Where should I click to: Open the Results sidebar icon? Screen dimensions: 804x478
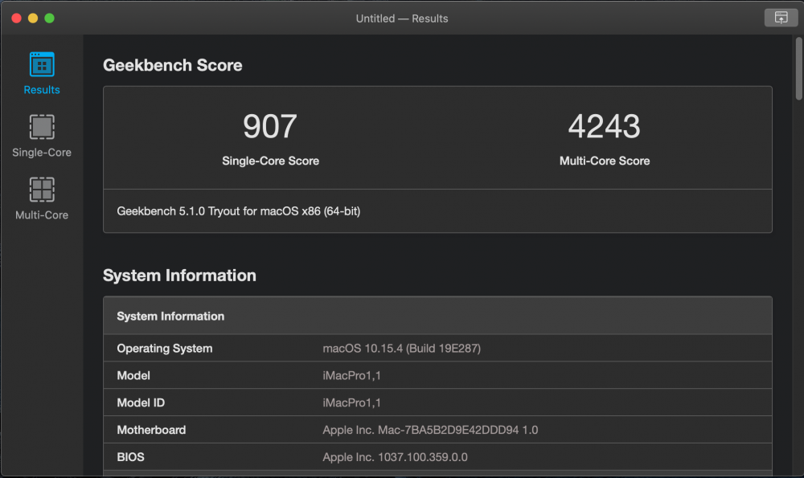42,64
